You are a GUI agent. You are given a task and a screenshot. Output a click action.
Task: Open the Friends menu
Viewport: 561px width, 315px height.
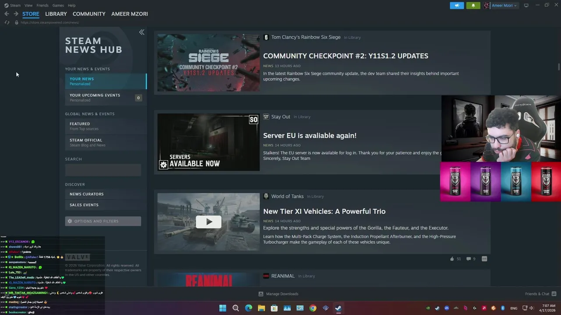coord(43,5)
